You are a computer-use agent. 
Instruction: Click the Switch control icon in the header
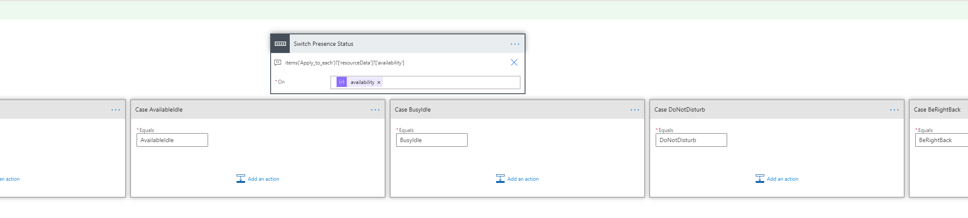(280, 44)
